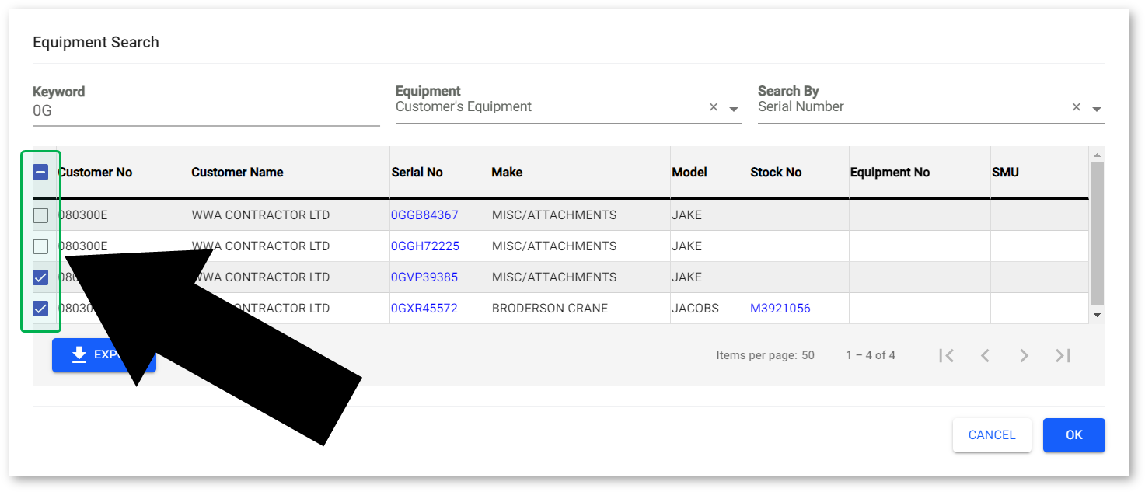Check the row for serial 0GGB84367
Viewport: 1145px width, 492px height.
pos(40,215)
